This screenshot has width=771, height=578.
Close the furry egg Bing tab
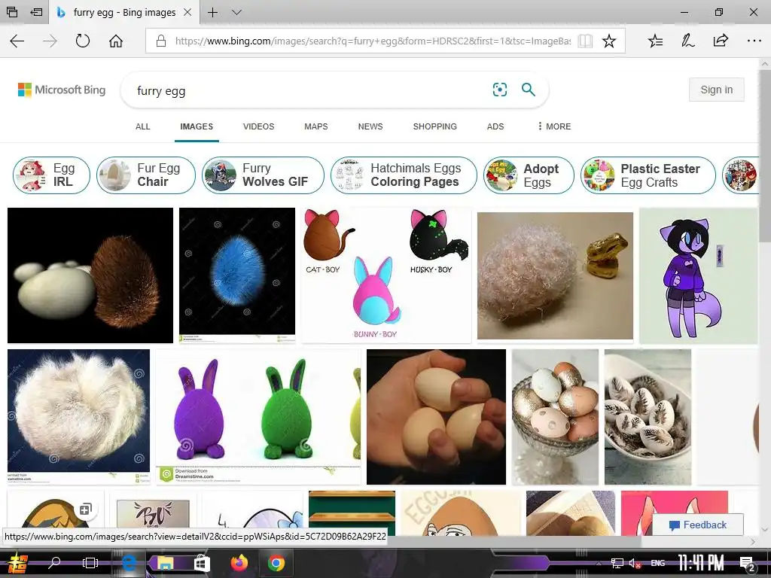coord(187,12)
